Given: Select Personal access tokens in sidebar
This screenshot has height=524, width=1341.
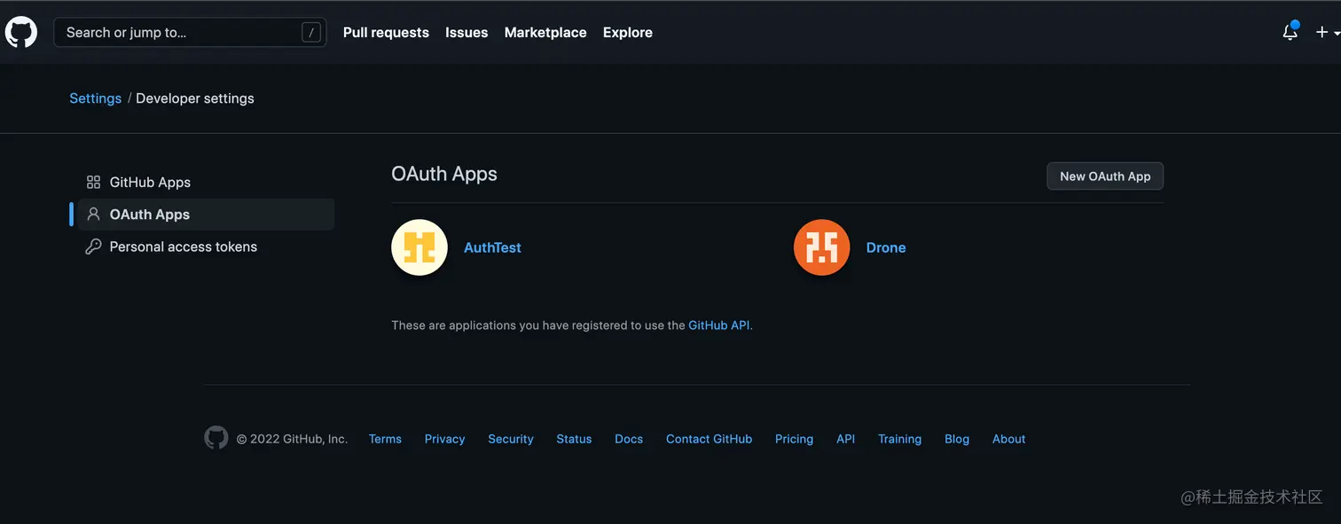Looking at the screenshot, I should tap(183, 247).
